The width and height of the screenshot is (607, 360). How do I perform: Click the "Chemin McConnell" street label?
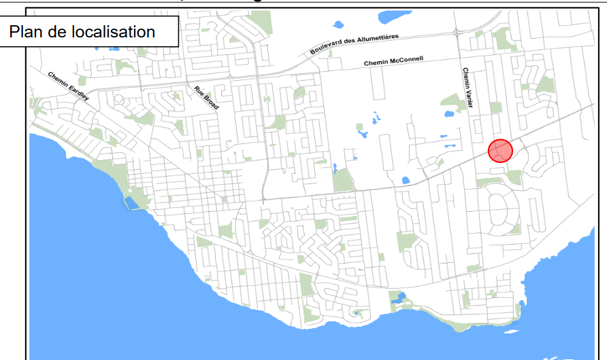click(393, 61)
